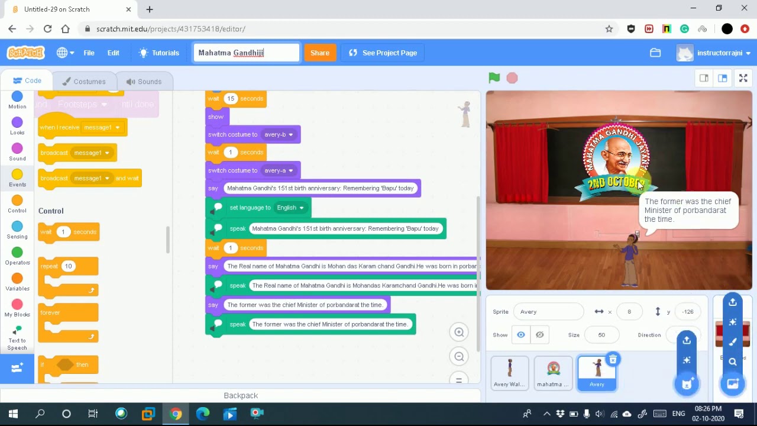Viewport: 757px width, 426px height.
Task: Open the language globe dropdown
Action: coord(65,53)
